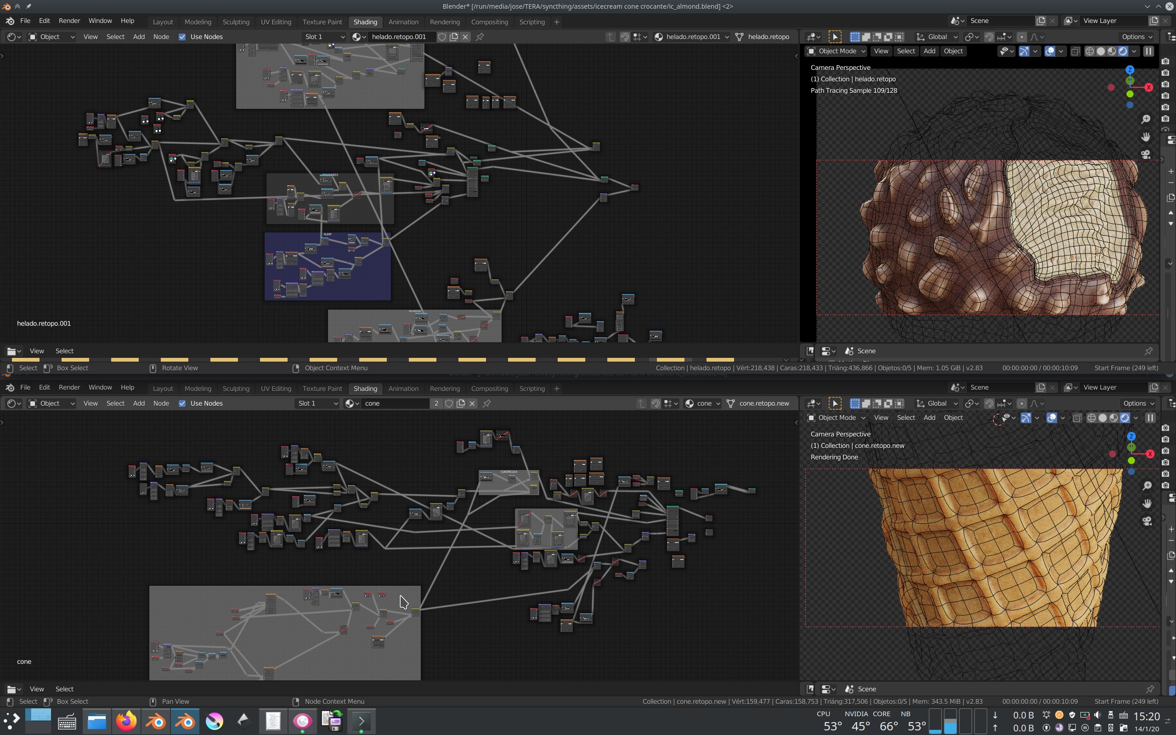Image resolution: width=1176 pixels, height=735 pixels.
Task: Open Slot 1 dropdown in cone node editor
Action: pyautogui.click(x=317, y=403)
